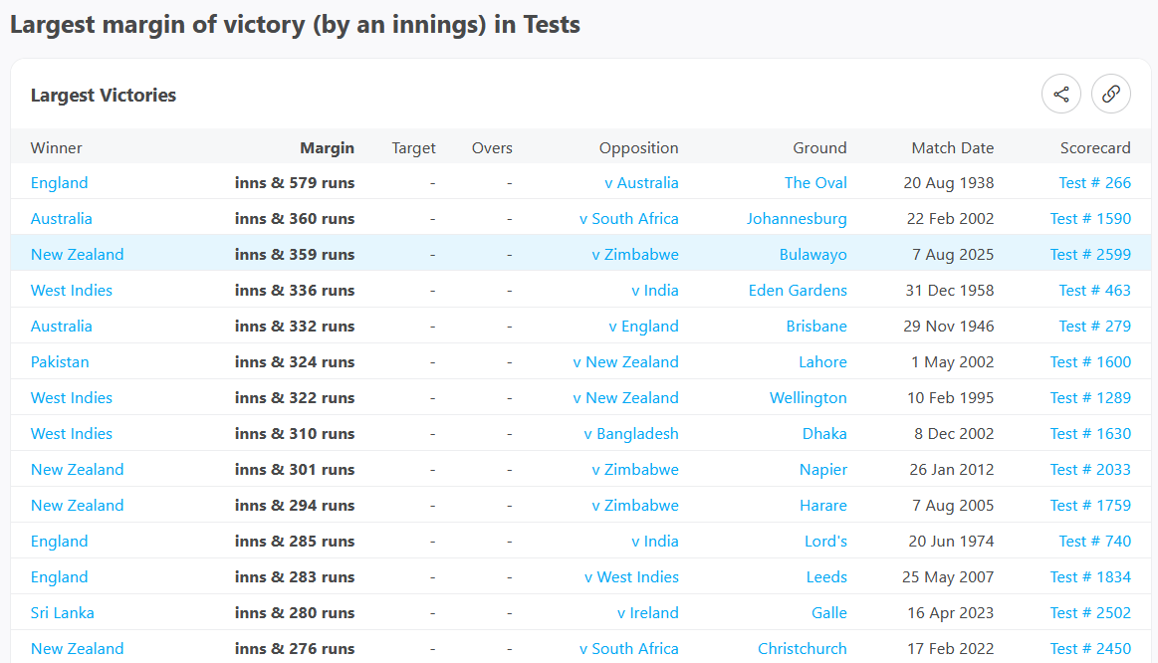Open scorecard Test # 266

point(1094,183)
